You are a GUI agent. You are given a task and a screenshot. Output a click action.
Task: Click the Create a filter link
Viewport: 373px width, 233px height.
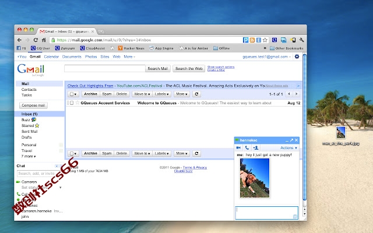pyautogui.click(x=216, y=70)
